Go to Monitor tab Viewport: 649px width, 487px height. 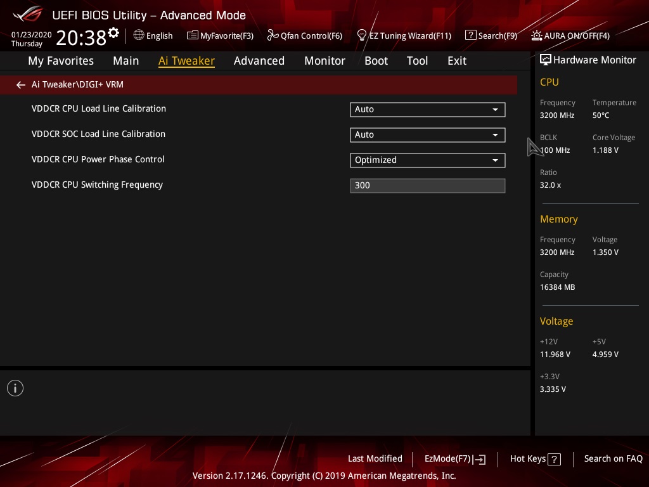click(x=324, y=61)
